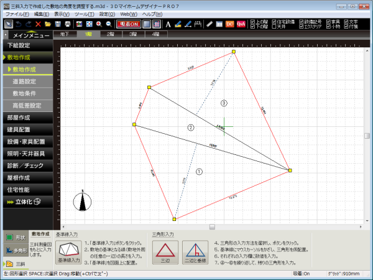The width and height of the screenshot is (373, 280).
Task: Expand the 建具配置 menu section
Action: coord(30,129)
